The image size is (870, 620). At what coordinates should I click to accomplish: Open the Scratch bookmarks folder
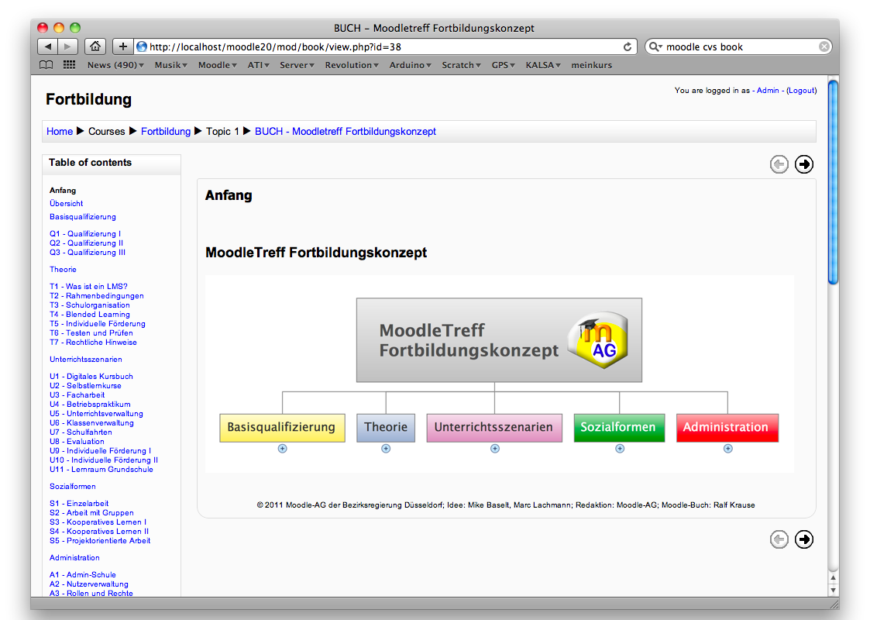click(461, 65)
